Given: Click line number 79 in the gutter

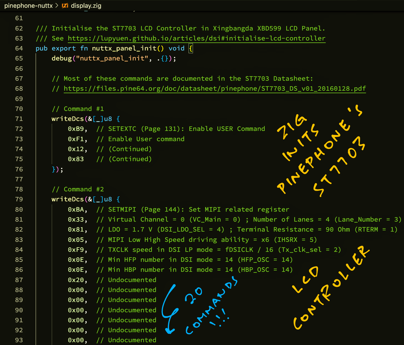Looking at the screenshot, I should [19, 199].
